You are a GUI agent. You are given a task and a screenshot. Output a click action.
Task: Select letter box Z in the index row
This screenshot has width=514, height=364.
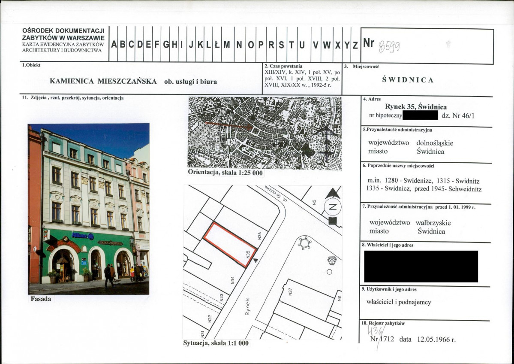point(355,45)
